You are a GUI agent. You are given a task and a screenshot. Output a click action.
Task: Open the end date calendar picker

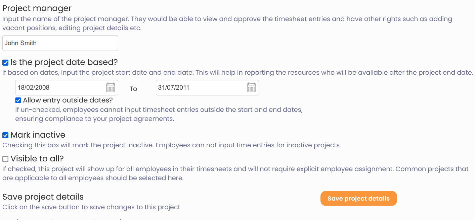click(x=251, y=88)
